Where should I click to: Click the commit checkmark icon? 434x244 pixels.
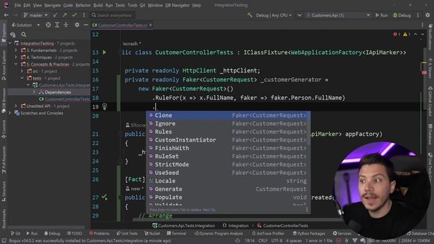tap(74, 15)
